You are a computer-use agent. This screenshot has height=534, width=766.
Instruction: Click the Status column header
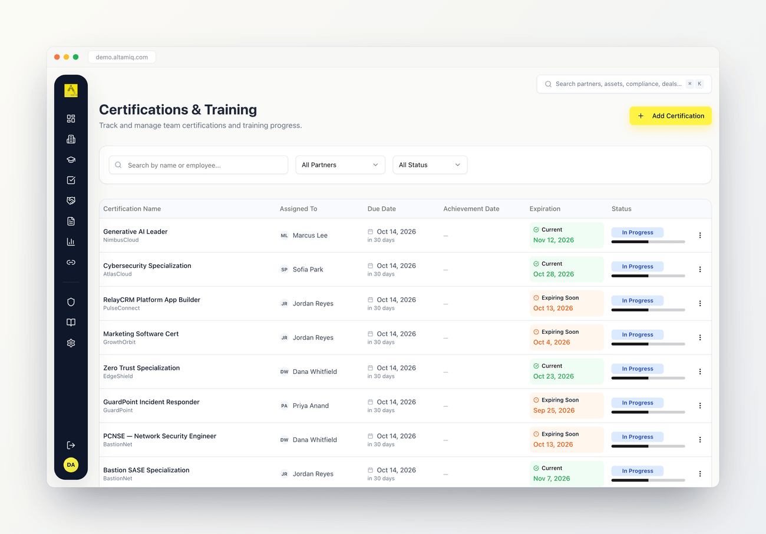coord(622,209)
